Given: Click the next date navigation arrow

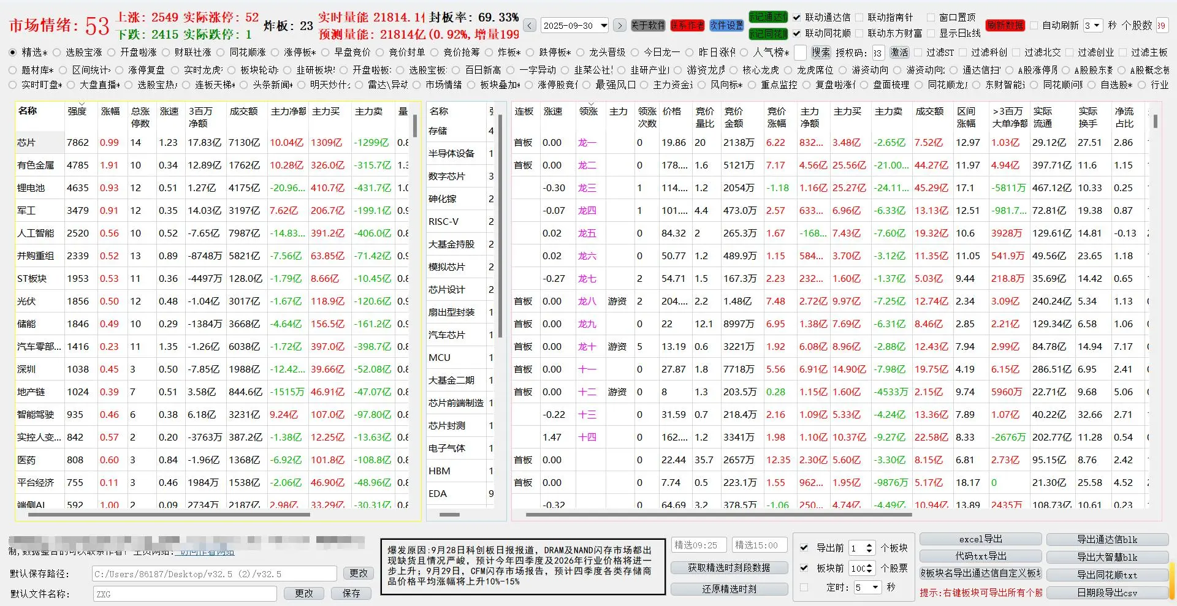Looking at the screenshot, I should tap(619, 25).
